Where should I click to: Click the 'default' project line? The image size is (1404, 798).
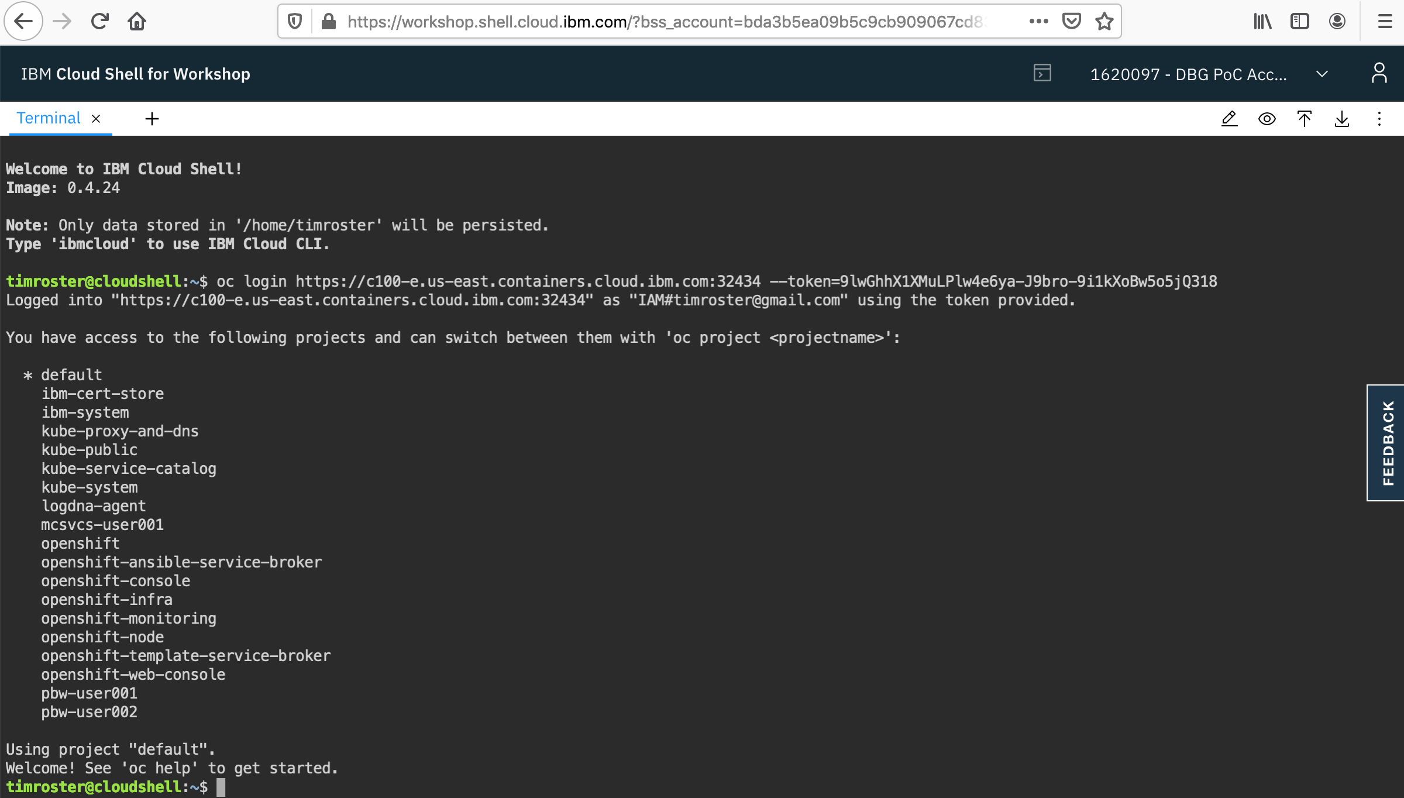[x=71, y=375]
